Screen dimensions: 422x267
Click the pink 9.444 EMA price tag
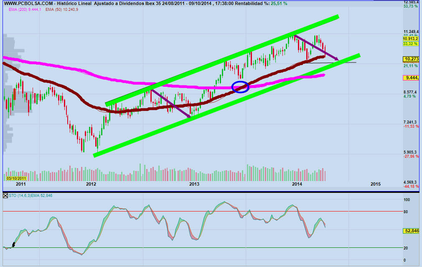[411, 78]
